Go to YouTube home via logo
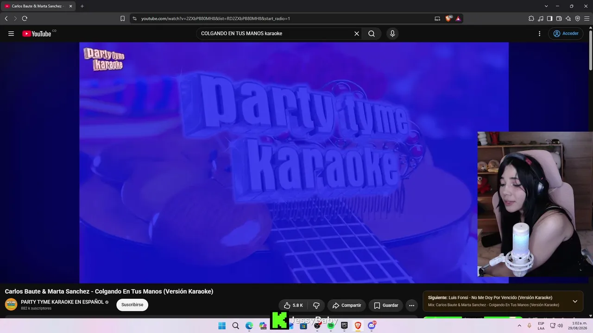This screenshot has width=593, height=333. pyautogui.click(x=37, y=33)
